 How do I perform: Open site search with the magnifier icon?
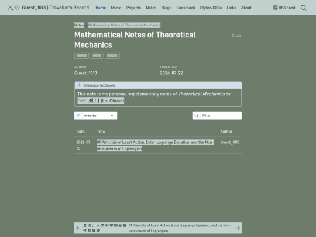tap(303, 8)
